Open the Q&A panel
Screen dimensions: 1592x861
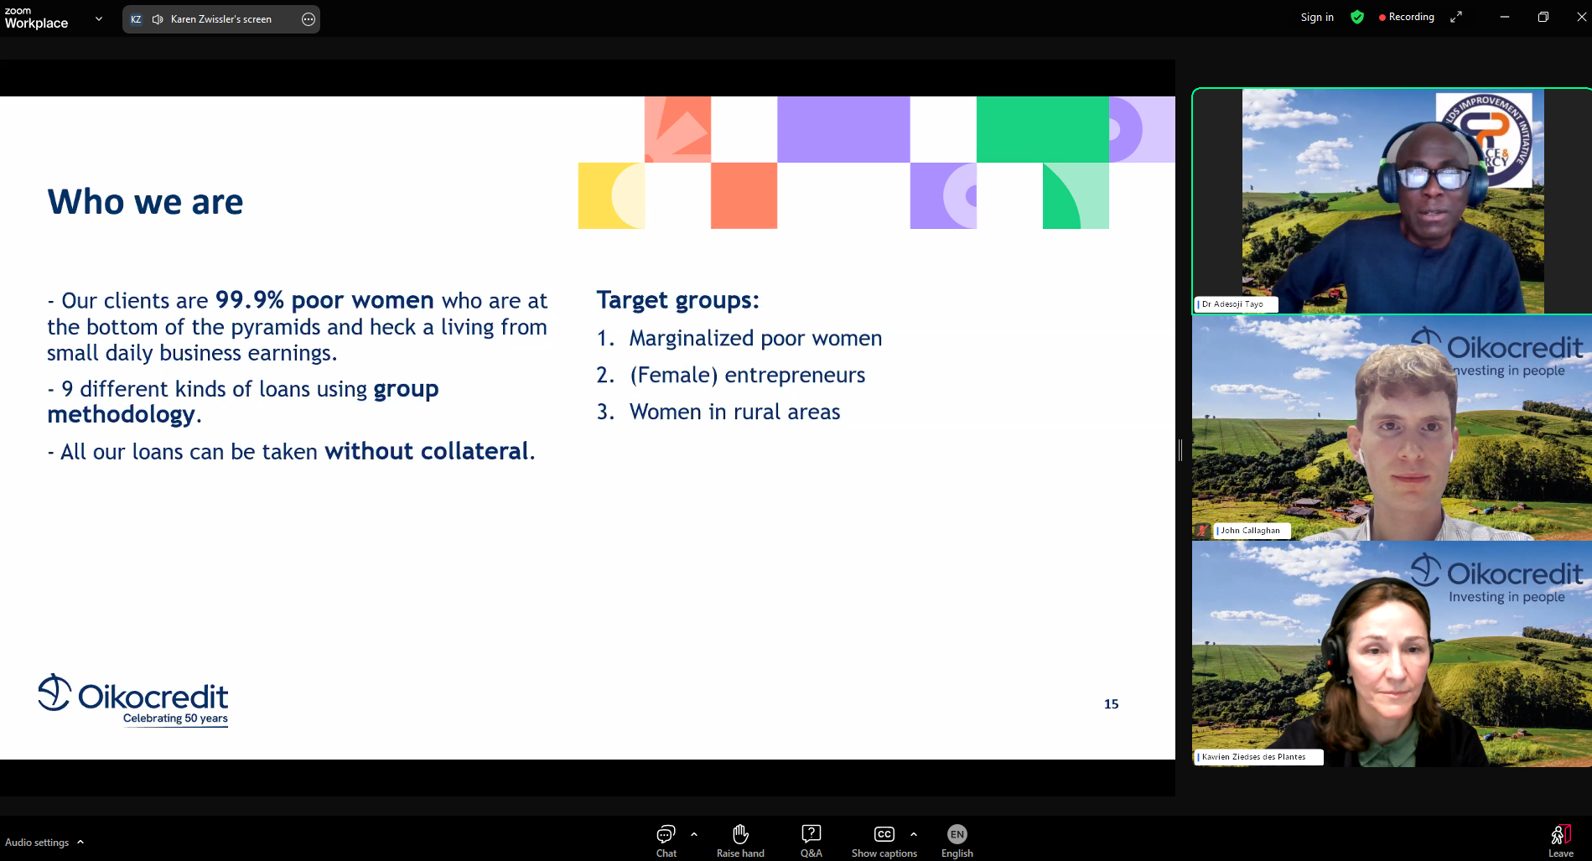click(x=811, y=841)
